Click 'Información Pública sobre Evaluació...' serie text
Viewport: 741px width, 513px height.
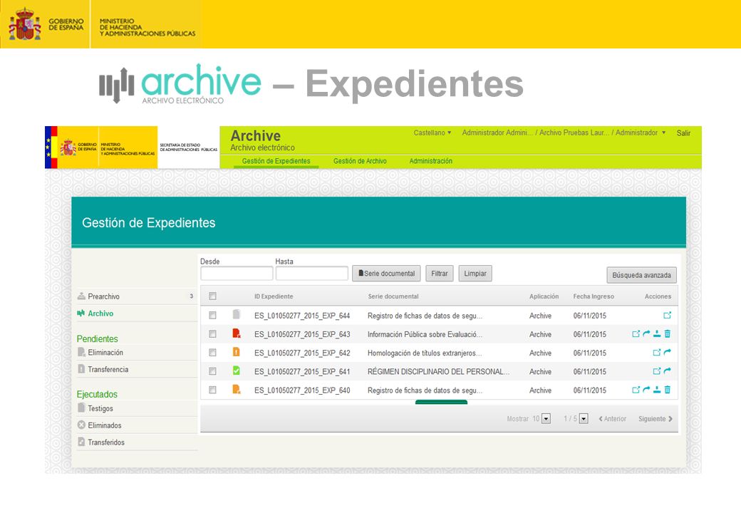click(x=425, y=334)
